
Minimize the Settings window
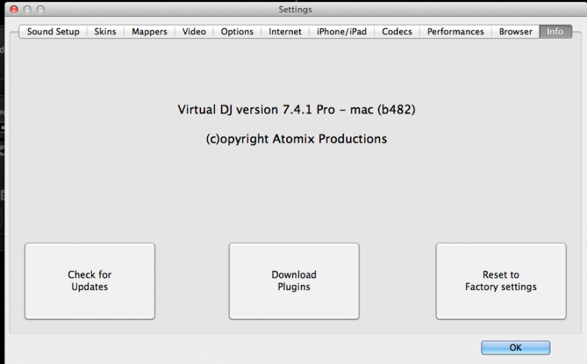(x=27, y=10)
